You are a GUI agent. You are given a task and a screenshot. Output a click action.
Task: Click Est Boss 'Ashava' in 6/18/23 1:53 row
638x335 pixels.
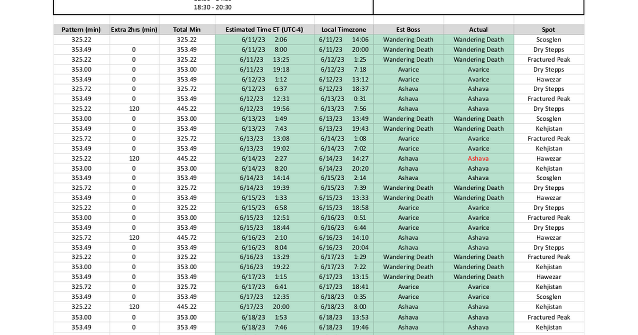tap(408, 317)
